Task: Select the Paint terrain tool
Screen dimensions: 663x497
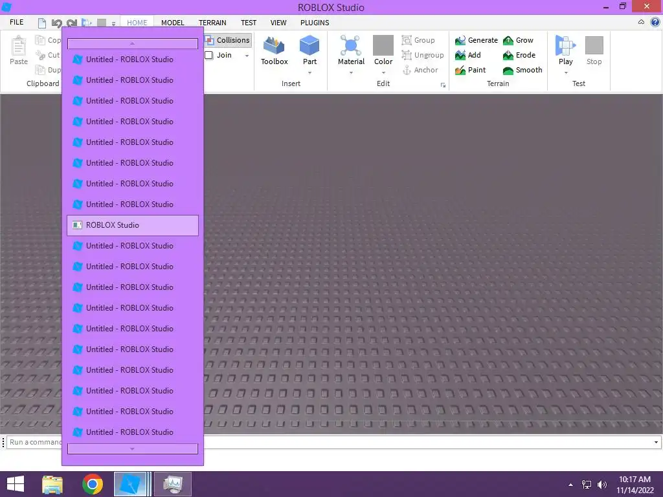Action: click(x=471, y=70)
